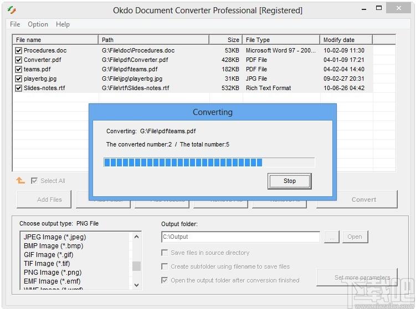The image size is (416, 309).
Task: Sort by Path column header
Action: pos(153,40)
